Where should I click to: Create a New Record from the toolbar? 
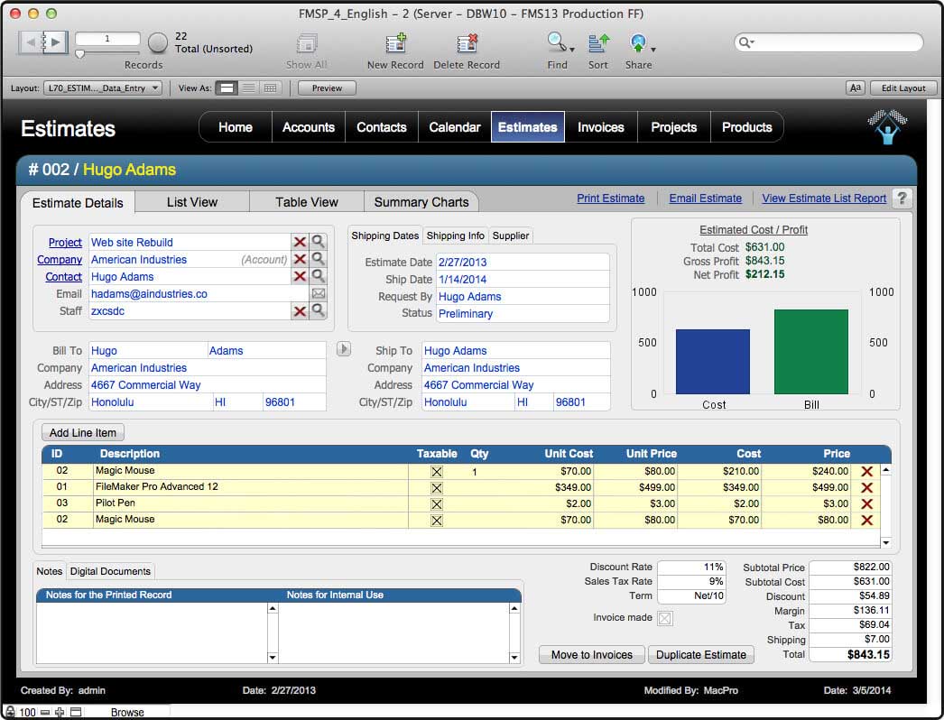click(395, 44)
